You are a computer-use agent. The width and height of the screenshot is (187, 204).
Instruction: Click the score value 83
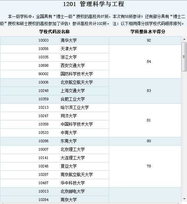pos(149,91)
